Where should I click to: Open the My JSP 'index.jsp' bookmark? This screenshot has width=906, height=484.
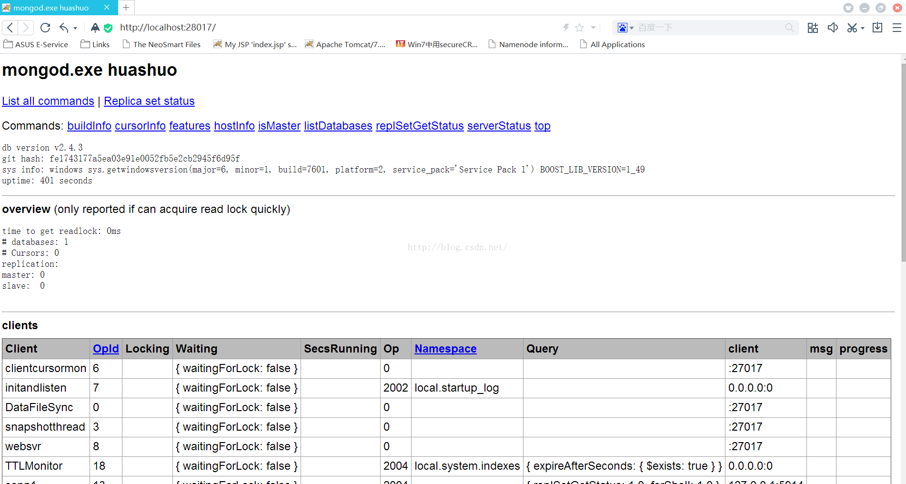[255, 44]
